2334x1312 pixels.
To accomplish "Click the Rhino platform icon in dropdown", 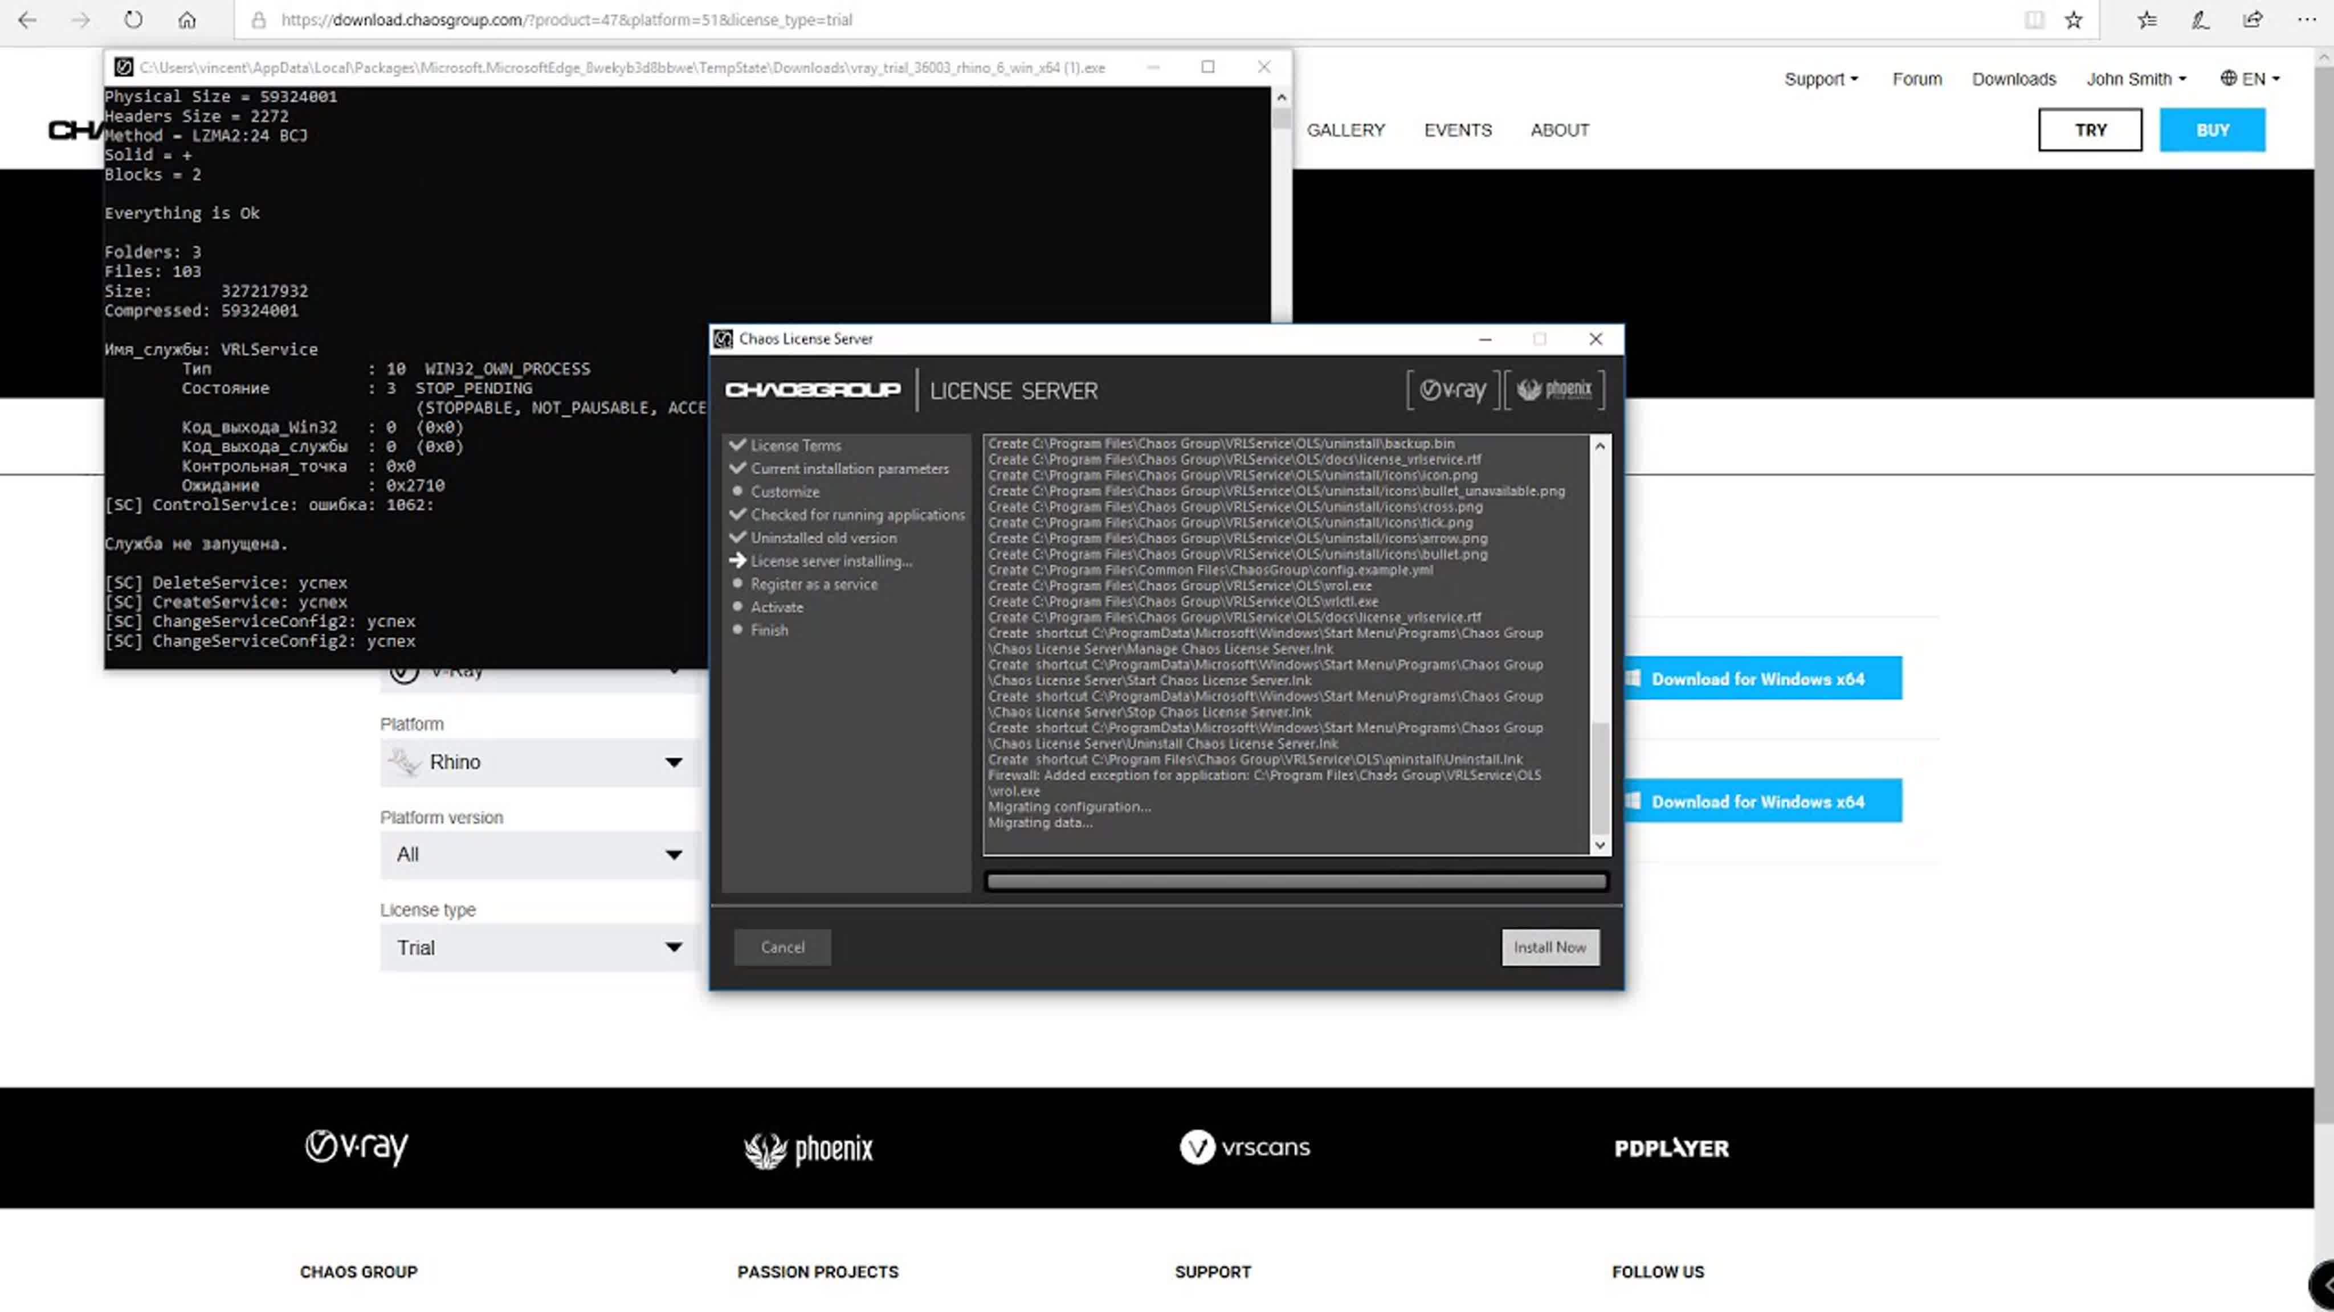I will coord(404,762).
